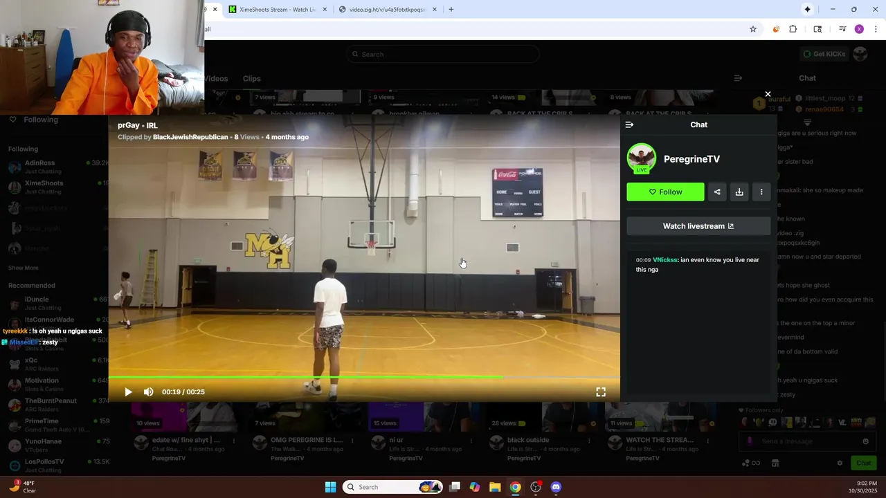The height and width of the screenshot is (498, 886).
Task: Click the Gemini sparkle icon in Chrome
Action: pos(807,10)
